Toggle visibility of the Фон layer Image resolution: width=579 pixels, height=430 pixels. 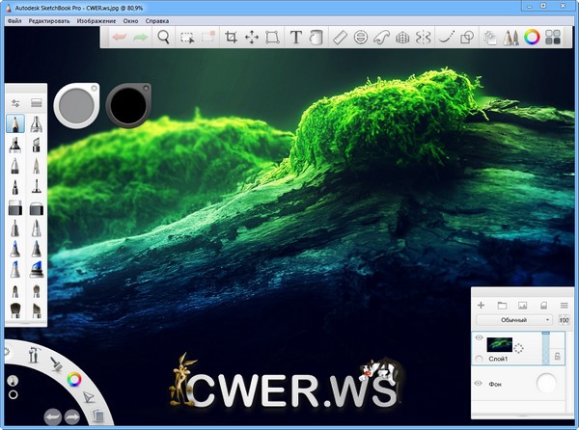pyautogui.click(x=480, y=384)
